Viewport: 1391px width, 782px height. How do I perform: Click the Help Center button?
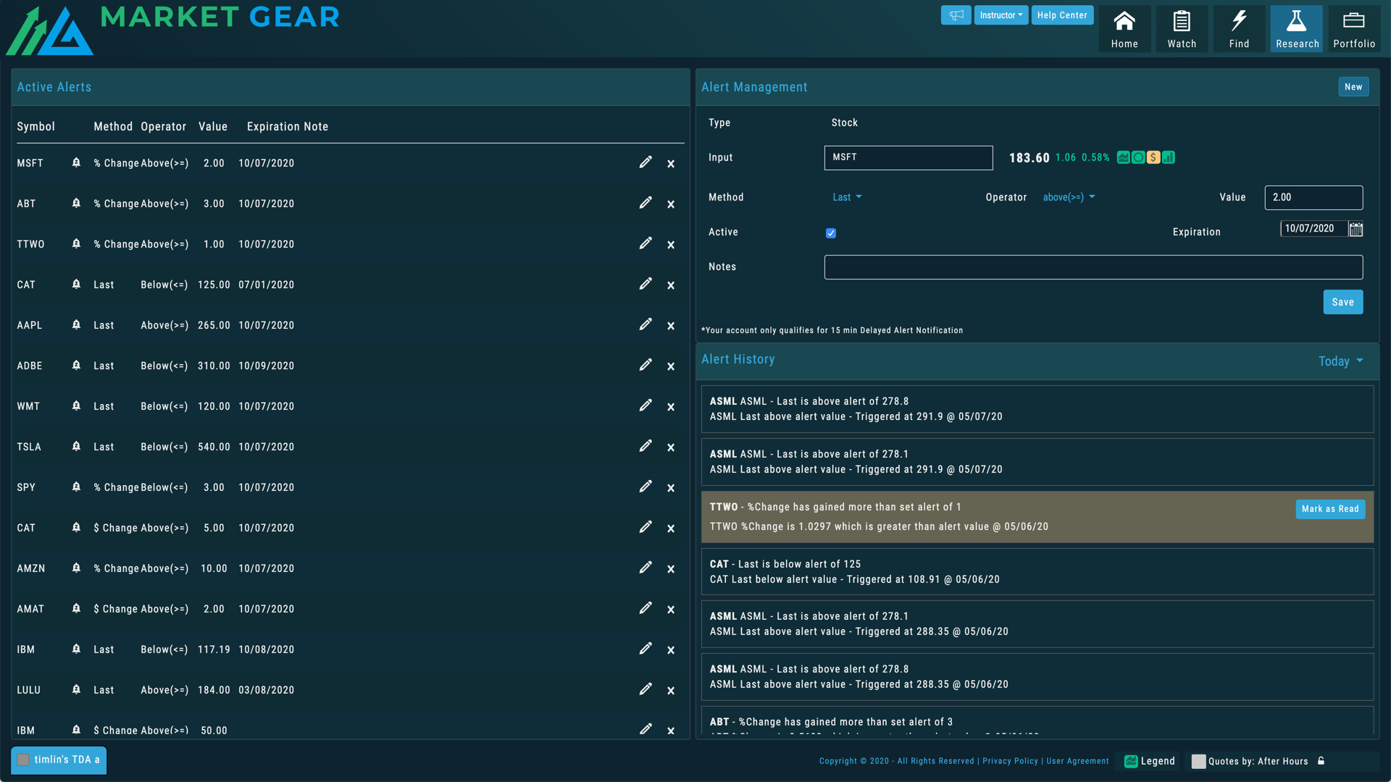pos(1062,15)
